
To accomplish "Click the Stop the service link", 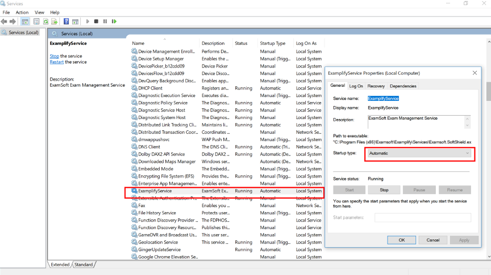I will pyautogui.click(x=54, y=56).
